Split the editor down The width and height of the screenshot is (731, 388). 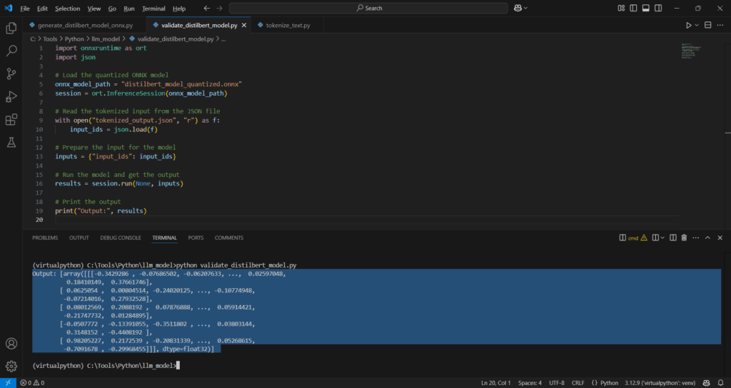coord(707,25)
